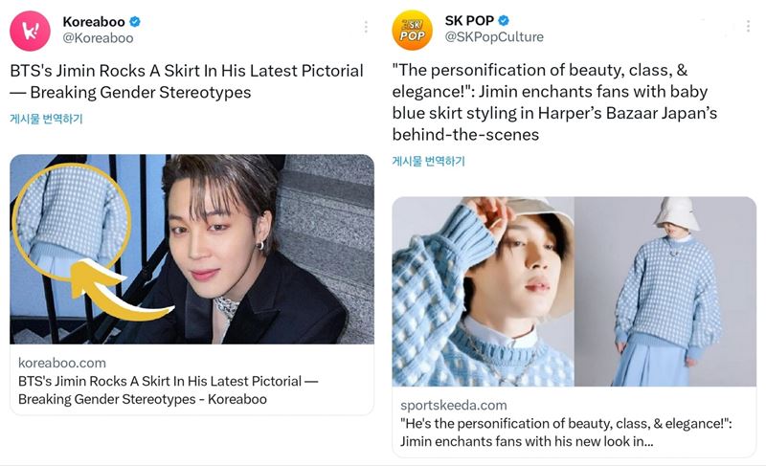766x466 pixels.
Task: Click SK POP's blue verified badge
Action: click(x=504, y=20)
